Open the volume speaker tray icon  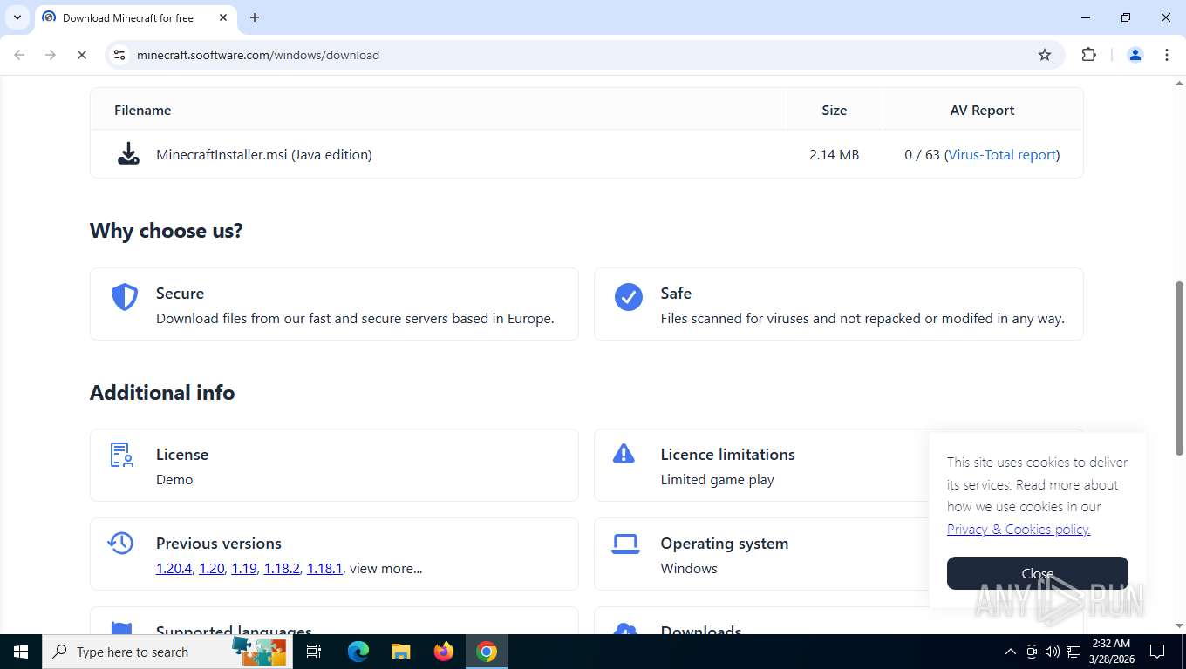[1053, 652]
